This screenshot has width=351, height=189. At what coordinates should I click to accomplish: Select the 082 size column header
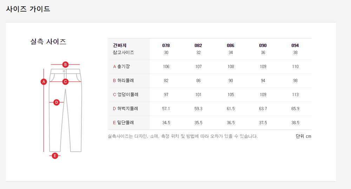tap(198, 46)
